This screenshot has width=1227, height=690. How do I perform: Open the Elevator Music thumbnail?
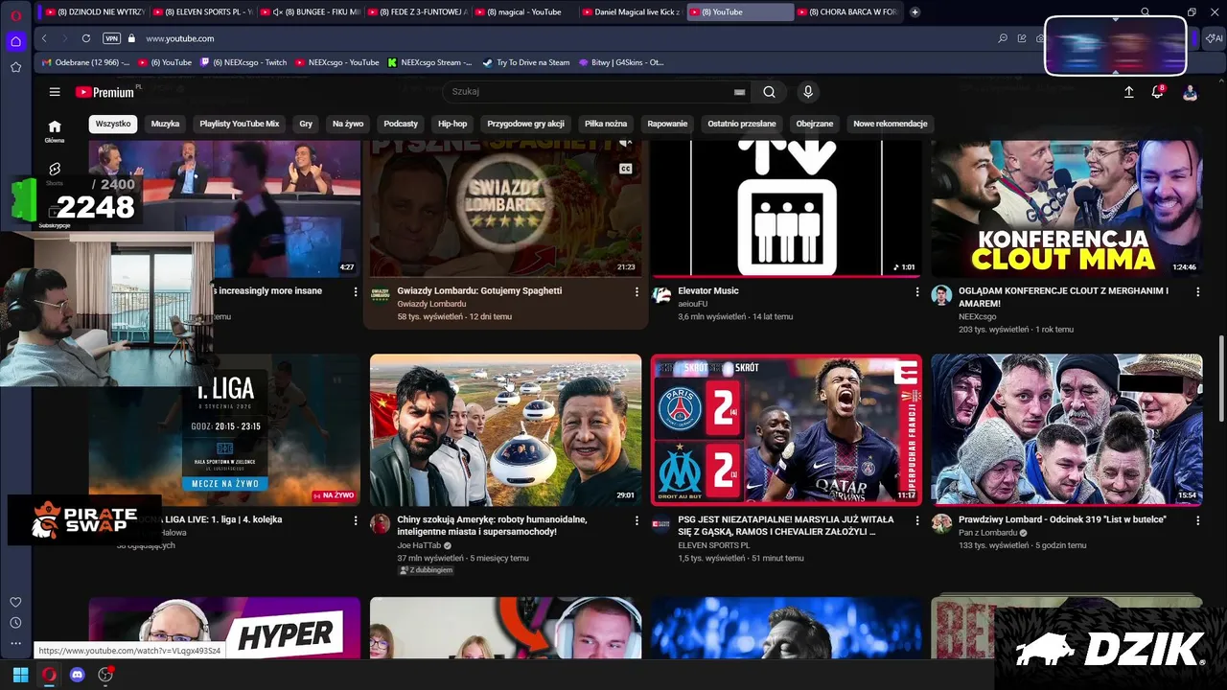click(x=786, y=208)
